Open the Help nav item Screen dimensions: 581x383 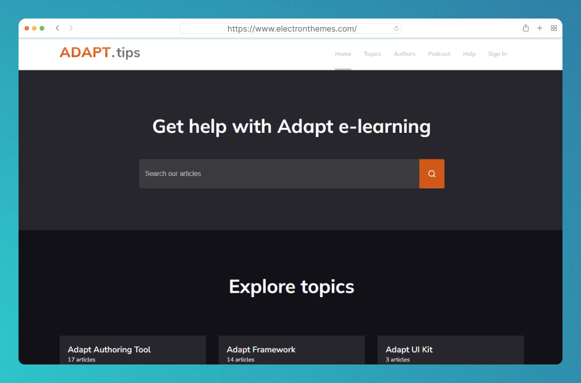pyautogui.click(x=469, y=54)
